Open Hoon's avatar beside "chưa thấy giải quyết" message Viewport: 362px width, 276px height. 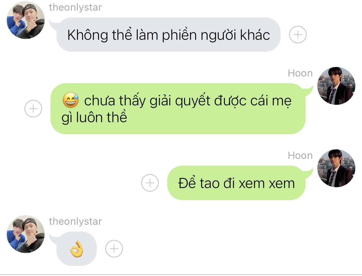[336, 86]
